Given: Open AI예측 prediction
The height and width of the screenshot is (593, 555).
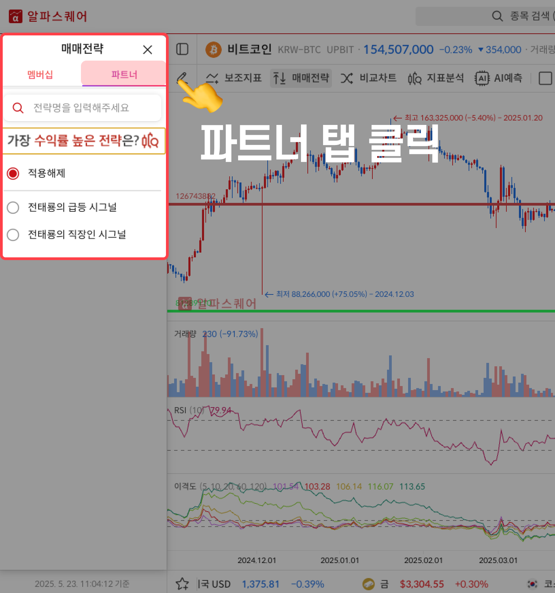Looking at the screenshot, I should coord(499,78).
